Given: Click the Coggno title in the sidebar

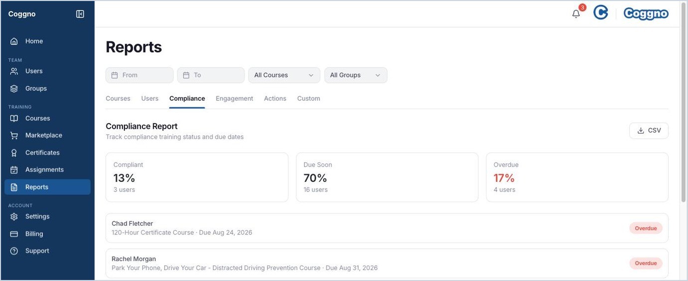Looking at the screenshot, I should (22, 14).
